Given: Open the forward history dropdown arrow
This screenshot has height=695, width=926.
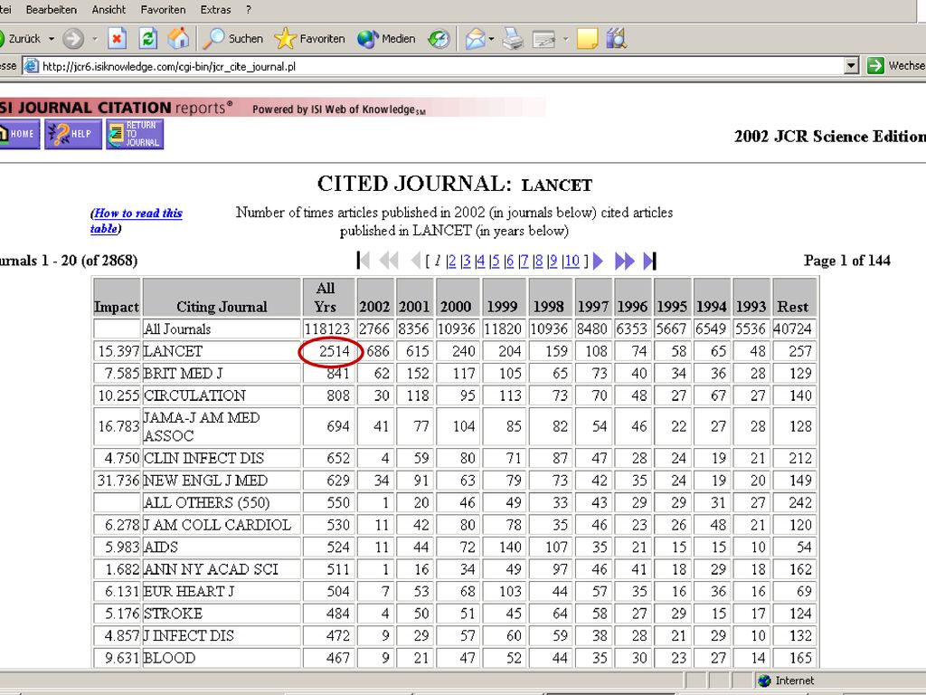Looking at the screenshot, I should [94, 39].
